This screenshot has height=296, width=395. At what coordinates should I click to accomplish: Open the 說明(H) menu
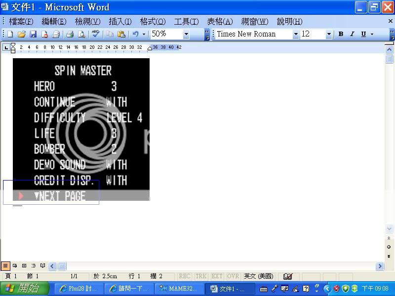coord(290,22)
